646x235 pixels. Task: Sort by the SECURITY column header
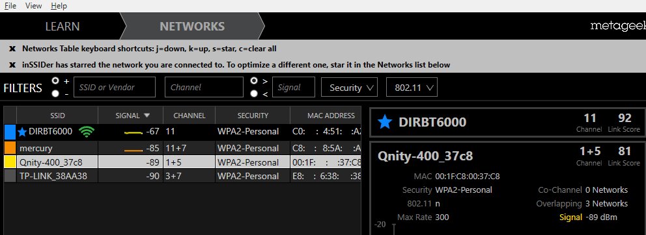[x=253, y=116]
